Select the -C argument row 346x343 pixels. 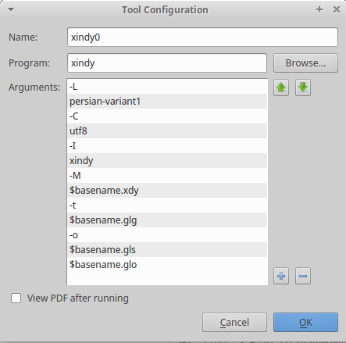coord(167,116)
